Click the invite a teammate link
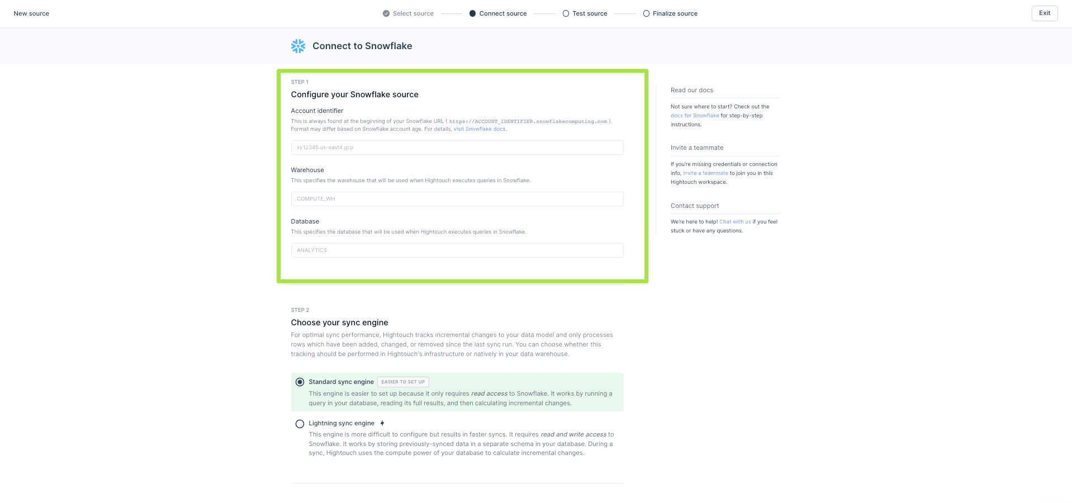 [x=705, y=173]
